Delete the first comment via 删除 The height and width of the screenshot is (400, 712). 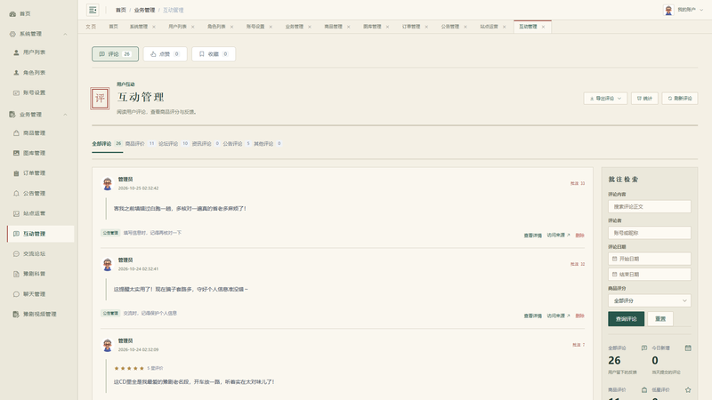(x=580, y=236)
